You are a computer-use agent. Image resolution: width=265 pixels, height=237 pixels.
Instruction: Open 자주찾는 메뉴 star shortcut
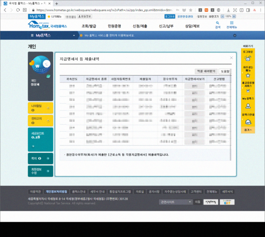tap(248, 76)
